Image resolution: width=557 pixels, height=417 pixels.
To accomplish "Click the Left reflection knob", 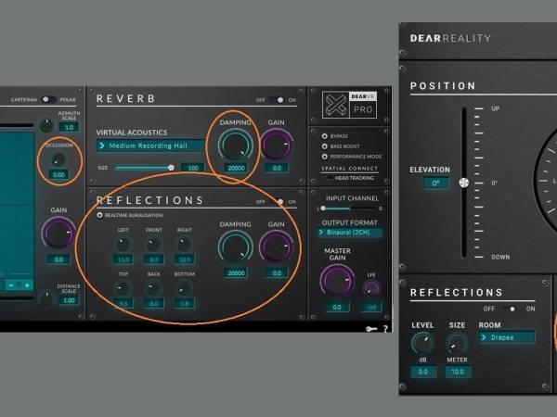I will tap(123, 244).
